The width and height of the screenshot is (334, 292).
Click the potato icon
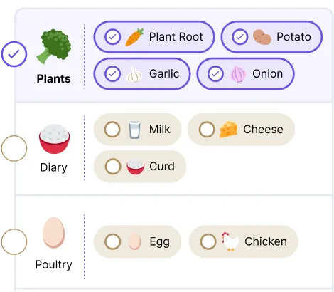(262, 37)
